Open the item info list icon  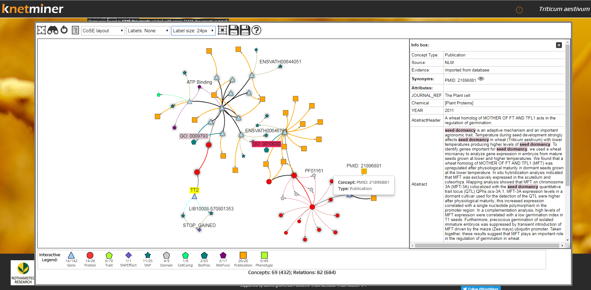(x=75, y=30)
